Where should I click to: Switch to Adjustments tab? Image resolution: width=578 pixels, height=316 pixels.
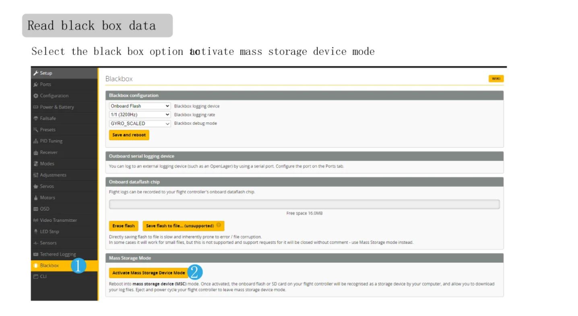coord(64,175)
